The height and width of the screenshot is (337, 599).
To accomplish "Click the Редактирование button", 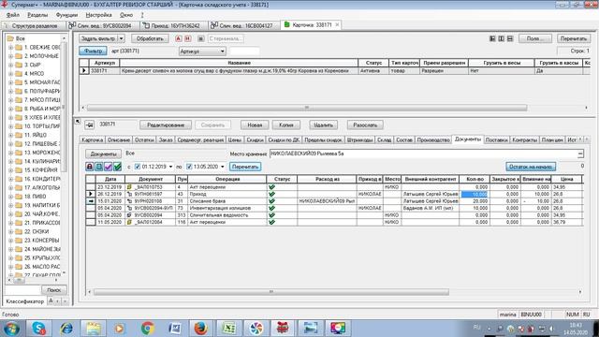I will (x=166, y=125).
